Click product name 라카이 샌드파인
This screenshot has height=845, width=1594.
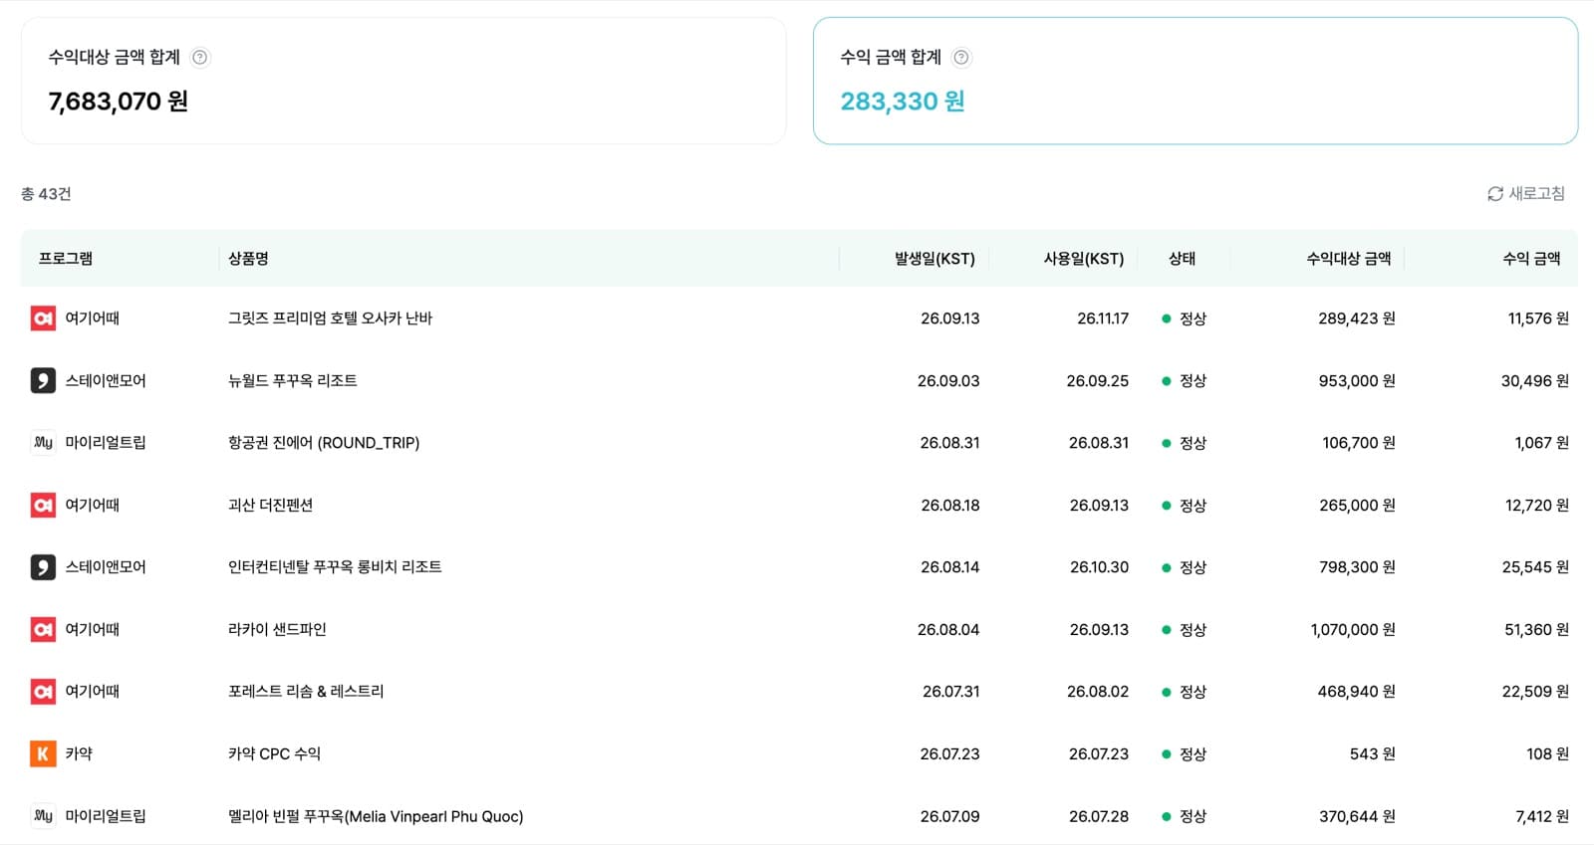pos(277,630)
